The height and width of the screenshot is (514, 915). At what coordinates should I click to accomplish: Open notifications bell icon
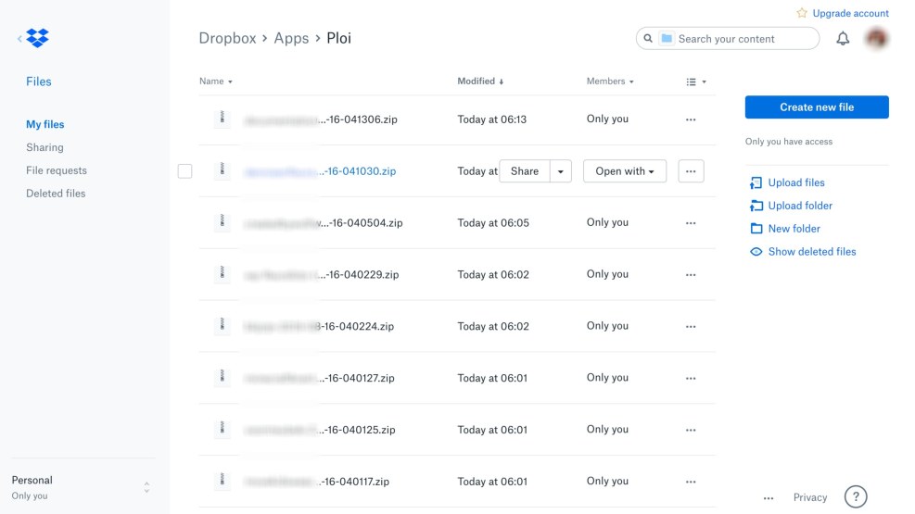pos(843,39)
